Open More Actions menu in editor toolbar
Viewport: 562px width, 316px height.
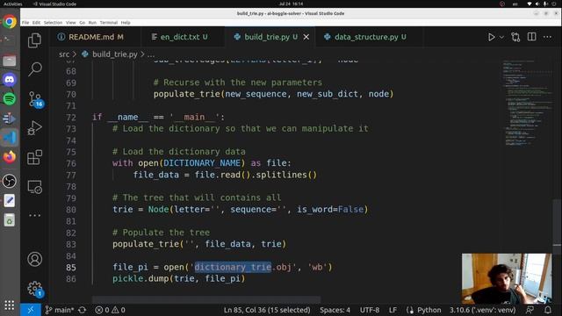click(x=547, y=37)
